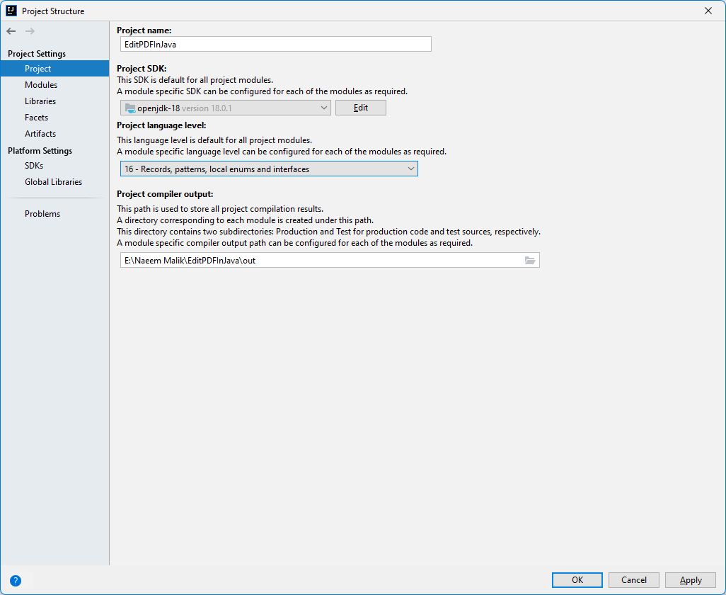Click the SDK folder icon in the SDK selector
This screenshot has width=726, height=595.
132,107
